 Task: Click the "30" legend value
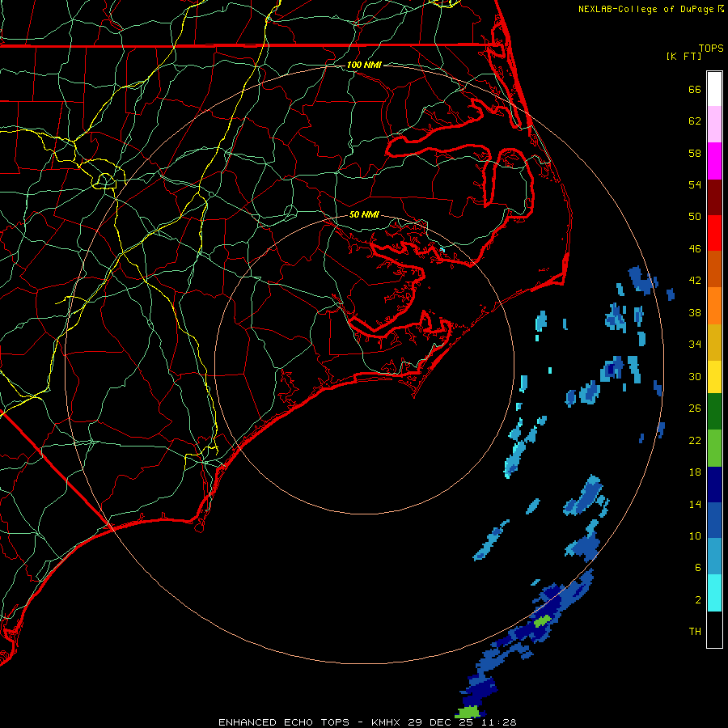pyautogui.click(x=695, y=376)
